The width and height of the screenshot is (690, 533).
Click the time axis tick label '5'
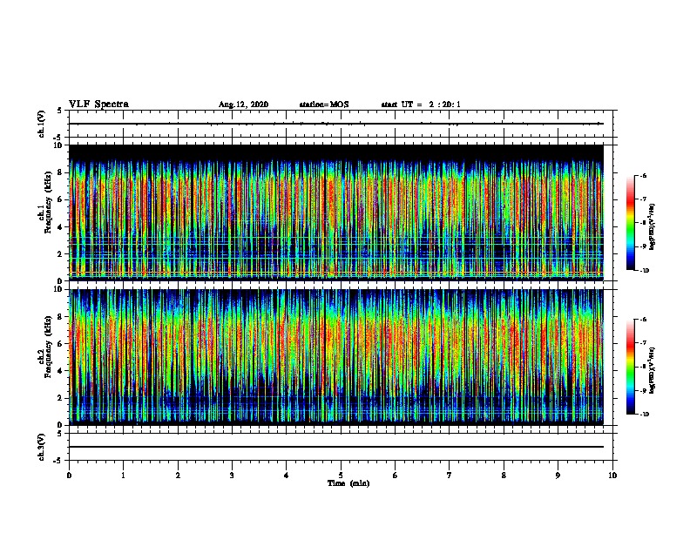click(341, 476)
